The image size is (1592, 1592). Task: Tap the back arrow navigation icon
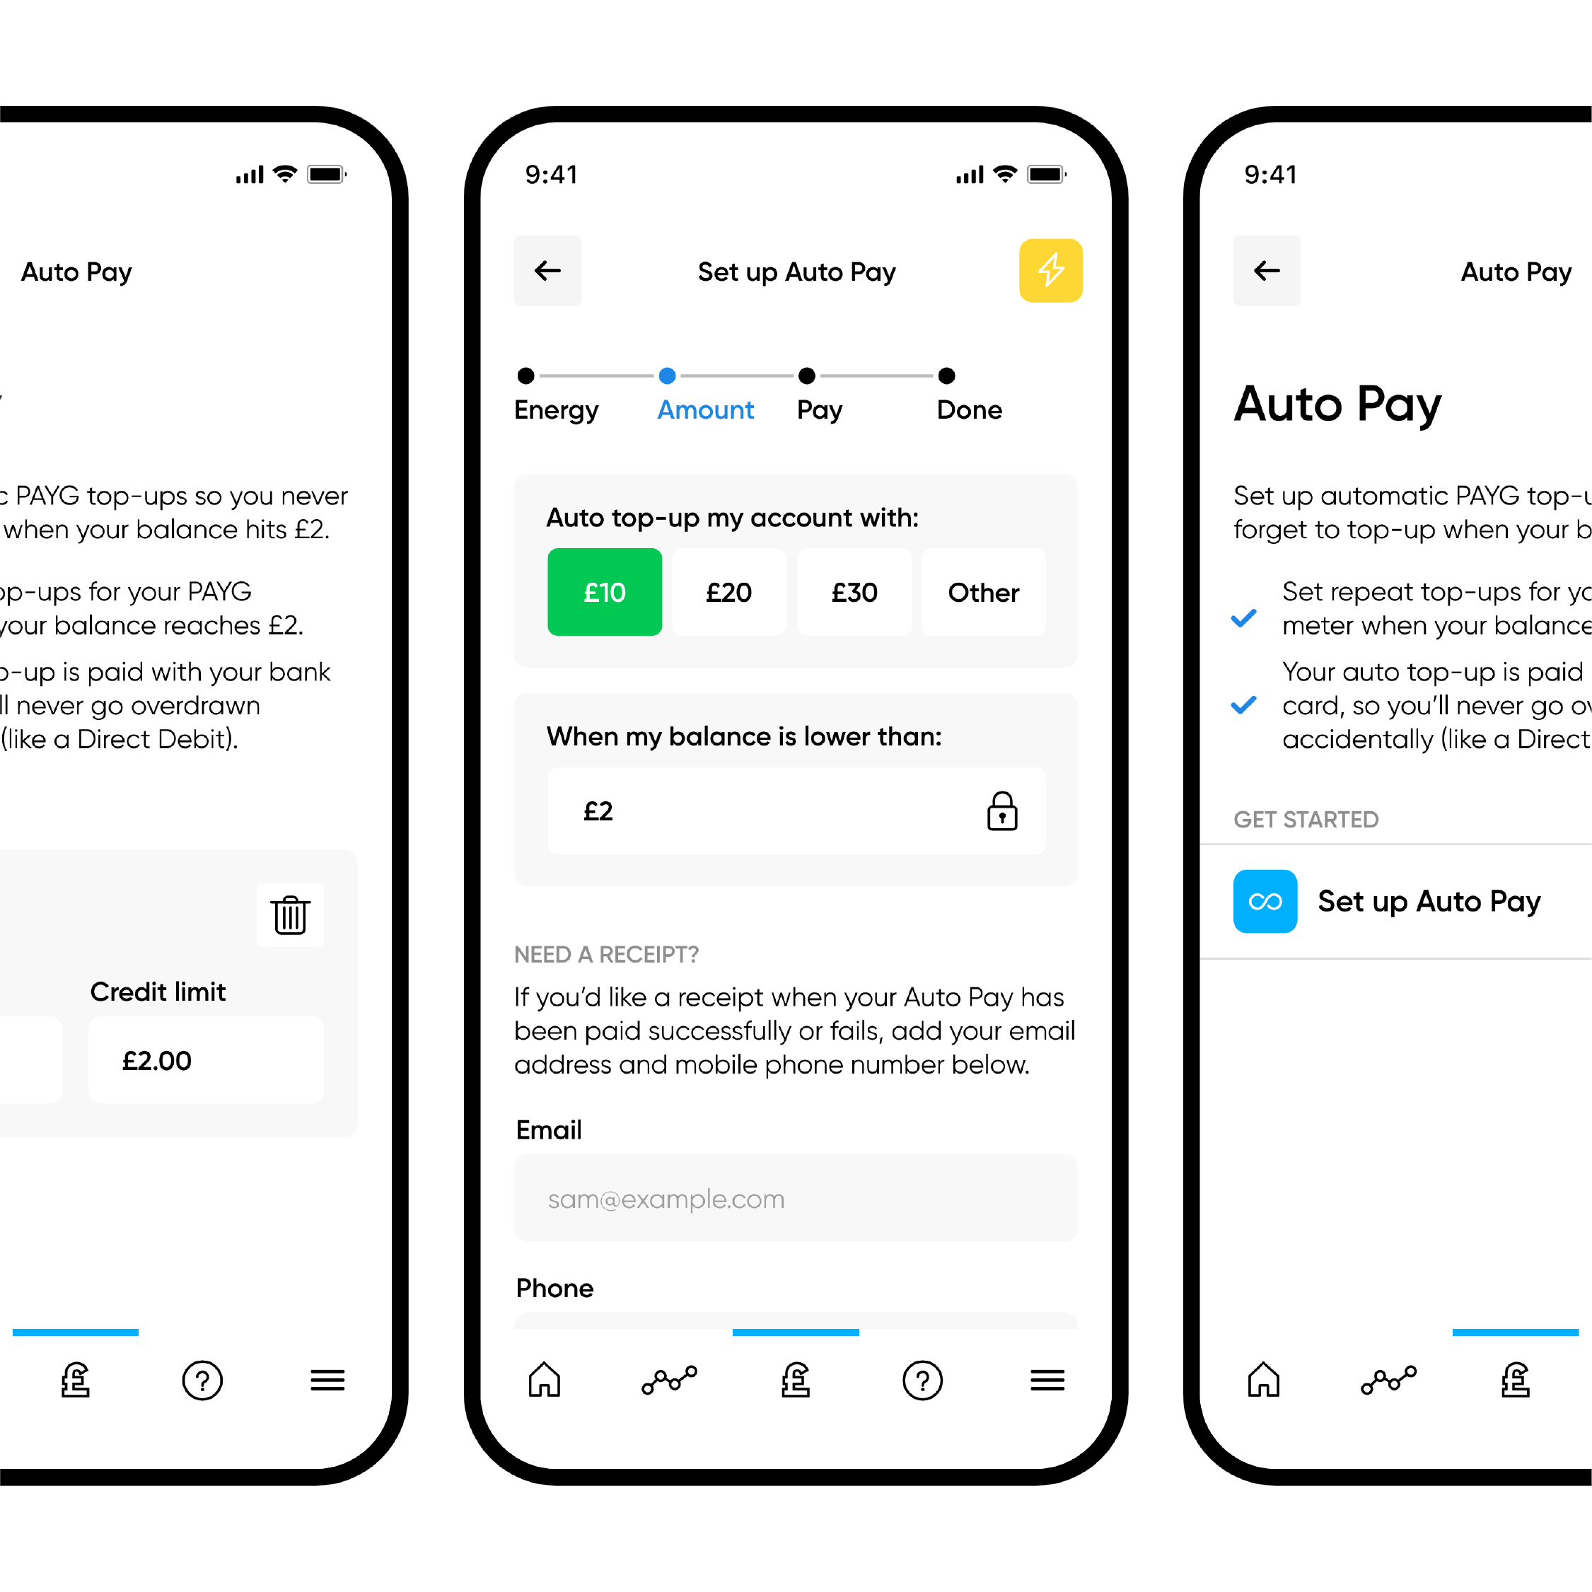pos(551,269)
